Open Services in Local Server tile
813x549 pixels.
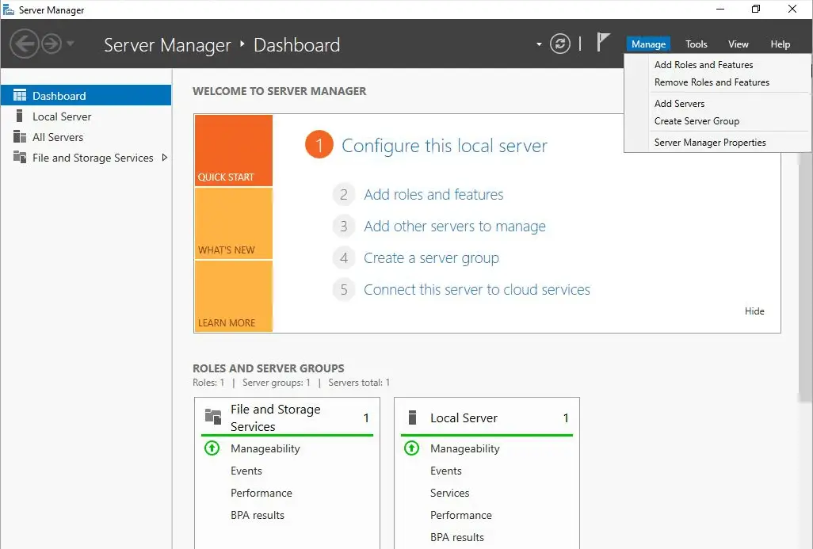click(449, 493)
